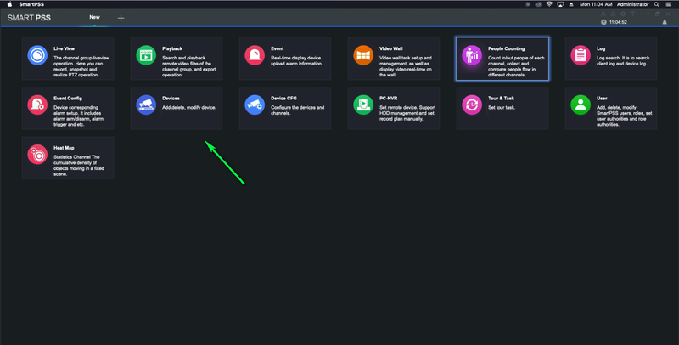Click the alarm bell notification icon
Screen dimensions: 679x345
pos(665,22)
